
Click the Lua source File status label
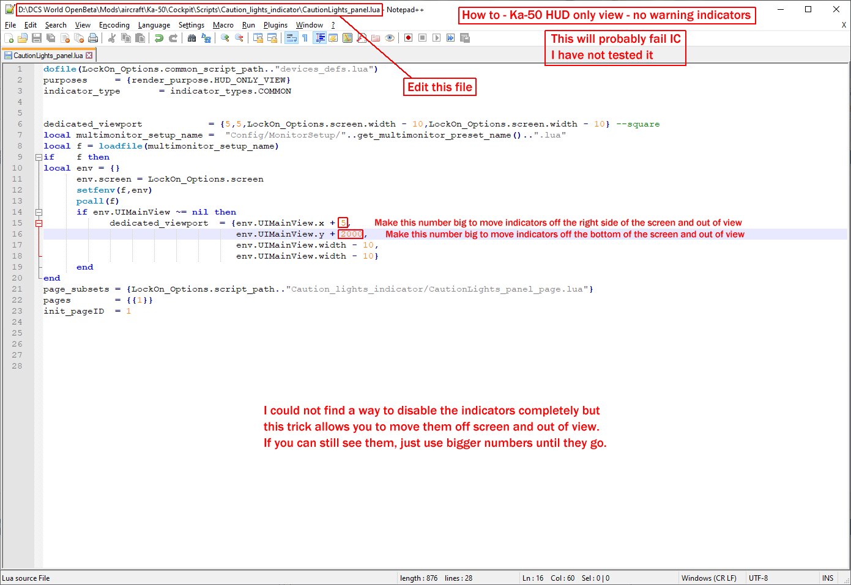click(x=26, y=578)
